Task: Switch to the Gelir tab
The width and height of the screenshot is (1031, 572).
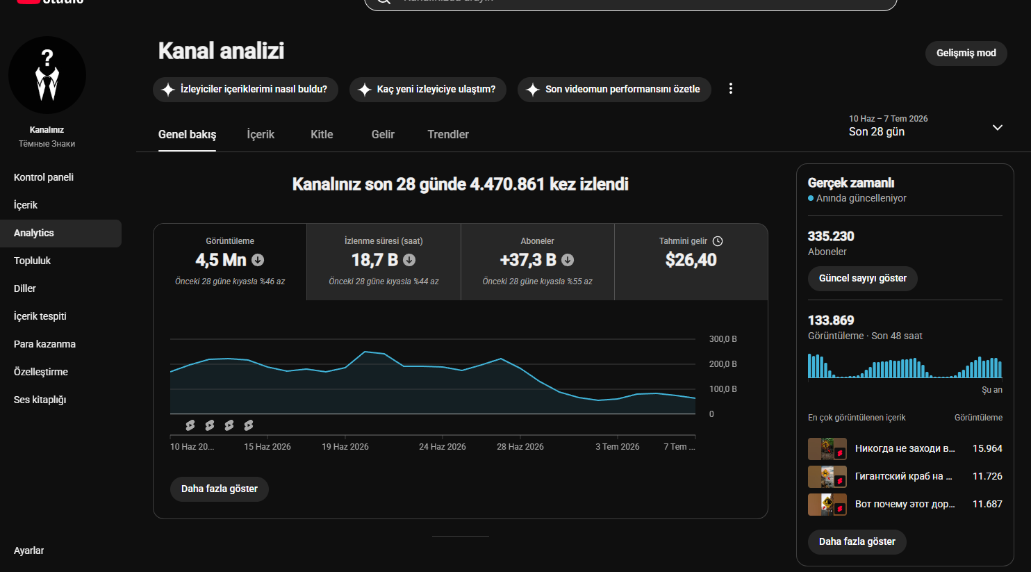Action: [383, 135]
